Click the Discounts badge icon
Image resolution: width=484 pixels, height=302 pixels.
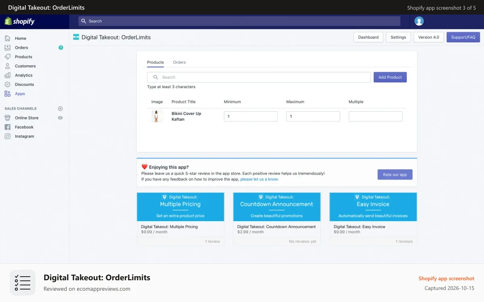coord(7,85)
